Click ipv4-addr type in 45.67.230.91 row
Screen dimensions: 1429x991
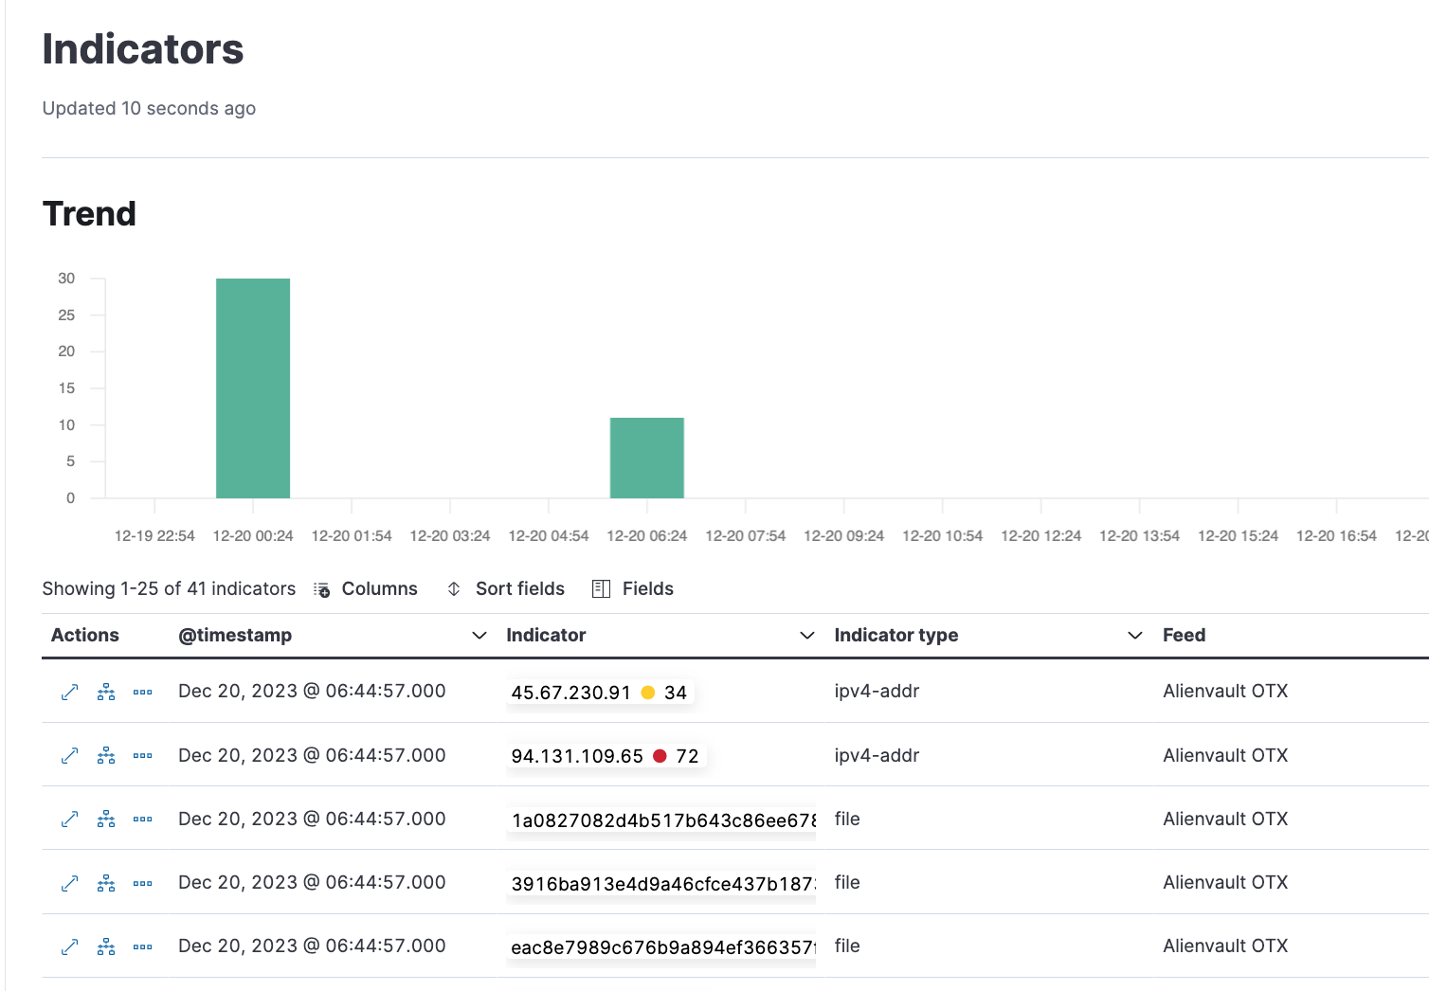[877, 692]
